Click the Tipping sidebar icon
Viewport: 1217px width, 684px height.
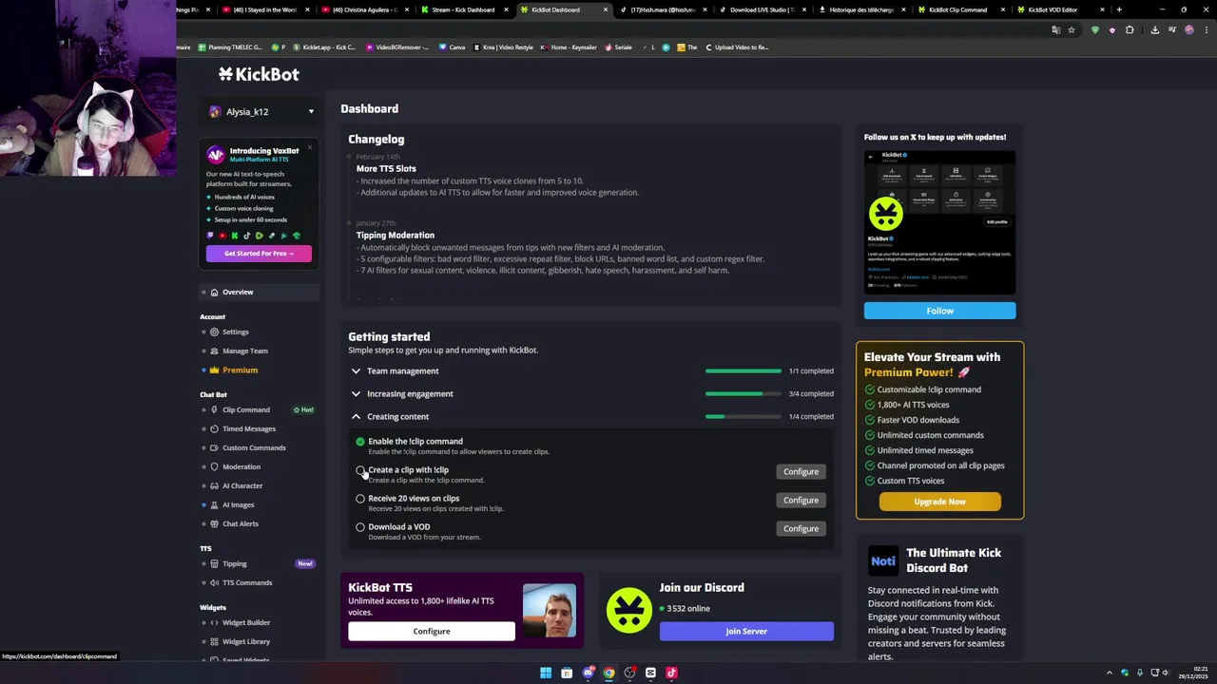pos(214,563)
